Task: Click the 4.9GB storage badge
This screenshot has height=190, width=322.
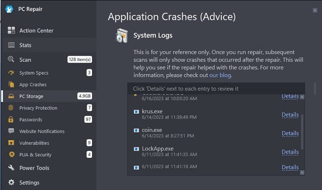Action: 85,96
